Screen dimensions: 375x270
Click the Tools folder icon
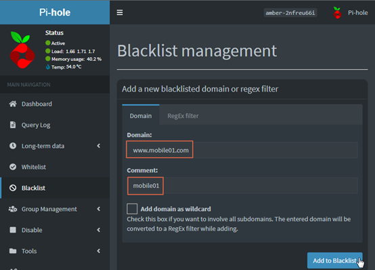[13, 251]
